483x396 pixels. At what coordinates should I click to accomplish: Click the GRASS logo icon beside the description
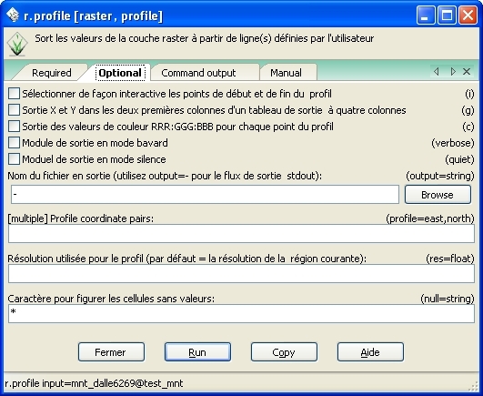[17, 44]
